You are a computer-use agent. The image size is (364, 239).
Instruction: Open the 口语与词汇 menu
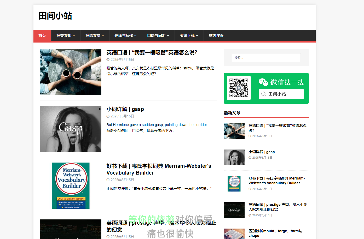158,36
